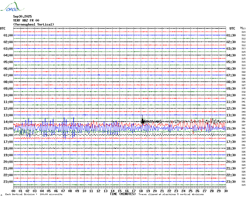This screenshot has width=247, height=198.
Task: Click the '09:00' hour label
Action: pos(8,88)
